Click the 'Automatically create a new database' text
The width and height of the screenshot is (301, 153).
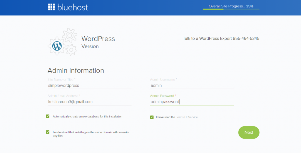pos(88,116)
